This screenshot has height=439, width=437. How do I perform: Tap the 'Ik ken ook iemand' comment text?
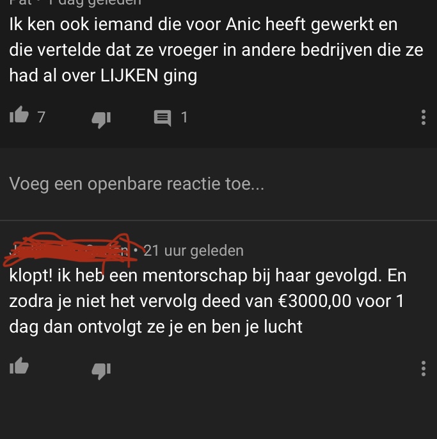click(216, 50)
